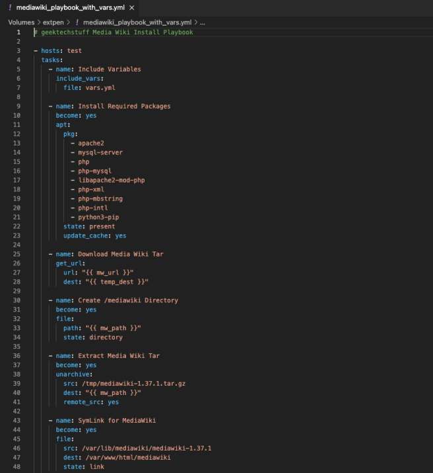Click the 'python3-pip' package entry
This screenshot has height=473, width=433.
(x=98, y=217)
